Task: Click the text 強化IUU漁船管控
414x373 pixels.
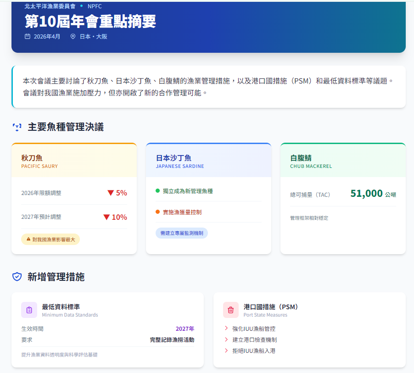Action: (x=254, y=328)
